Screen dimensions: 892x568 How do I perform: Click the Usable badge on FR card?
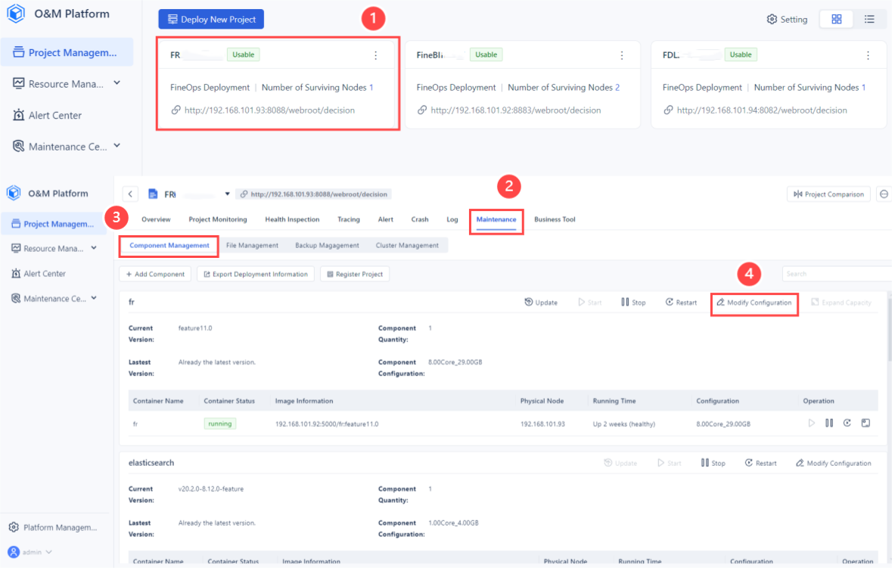[243, 54]
